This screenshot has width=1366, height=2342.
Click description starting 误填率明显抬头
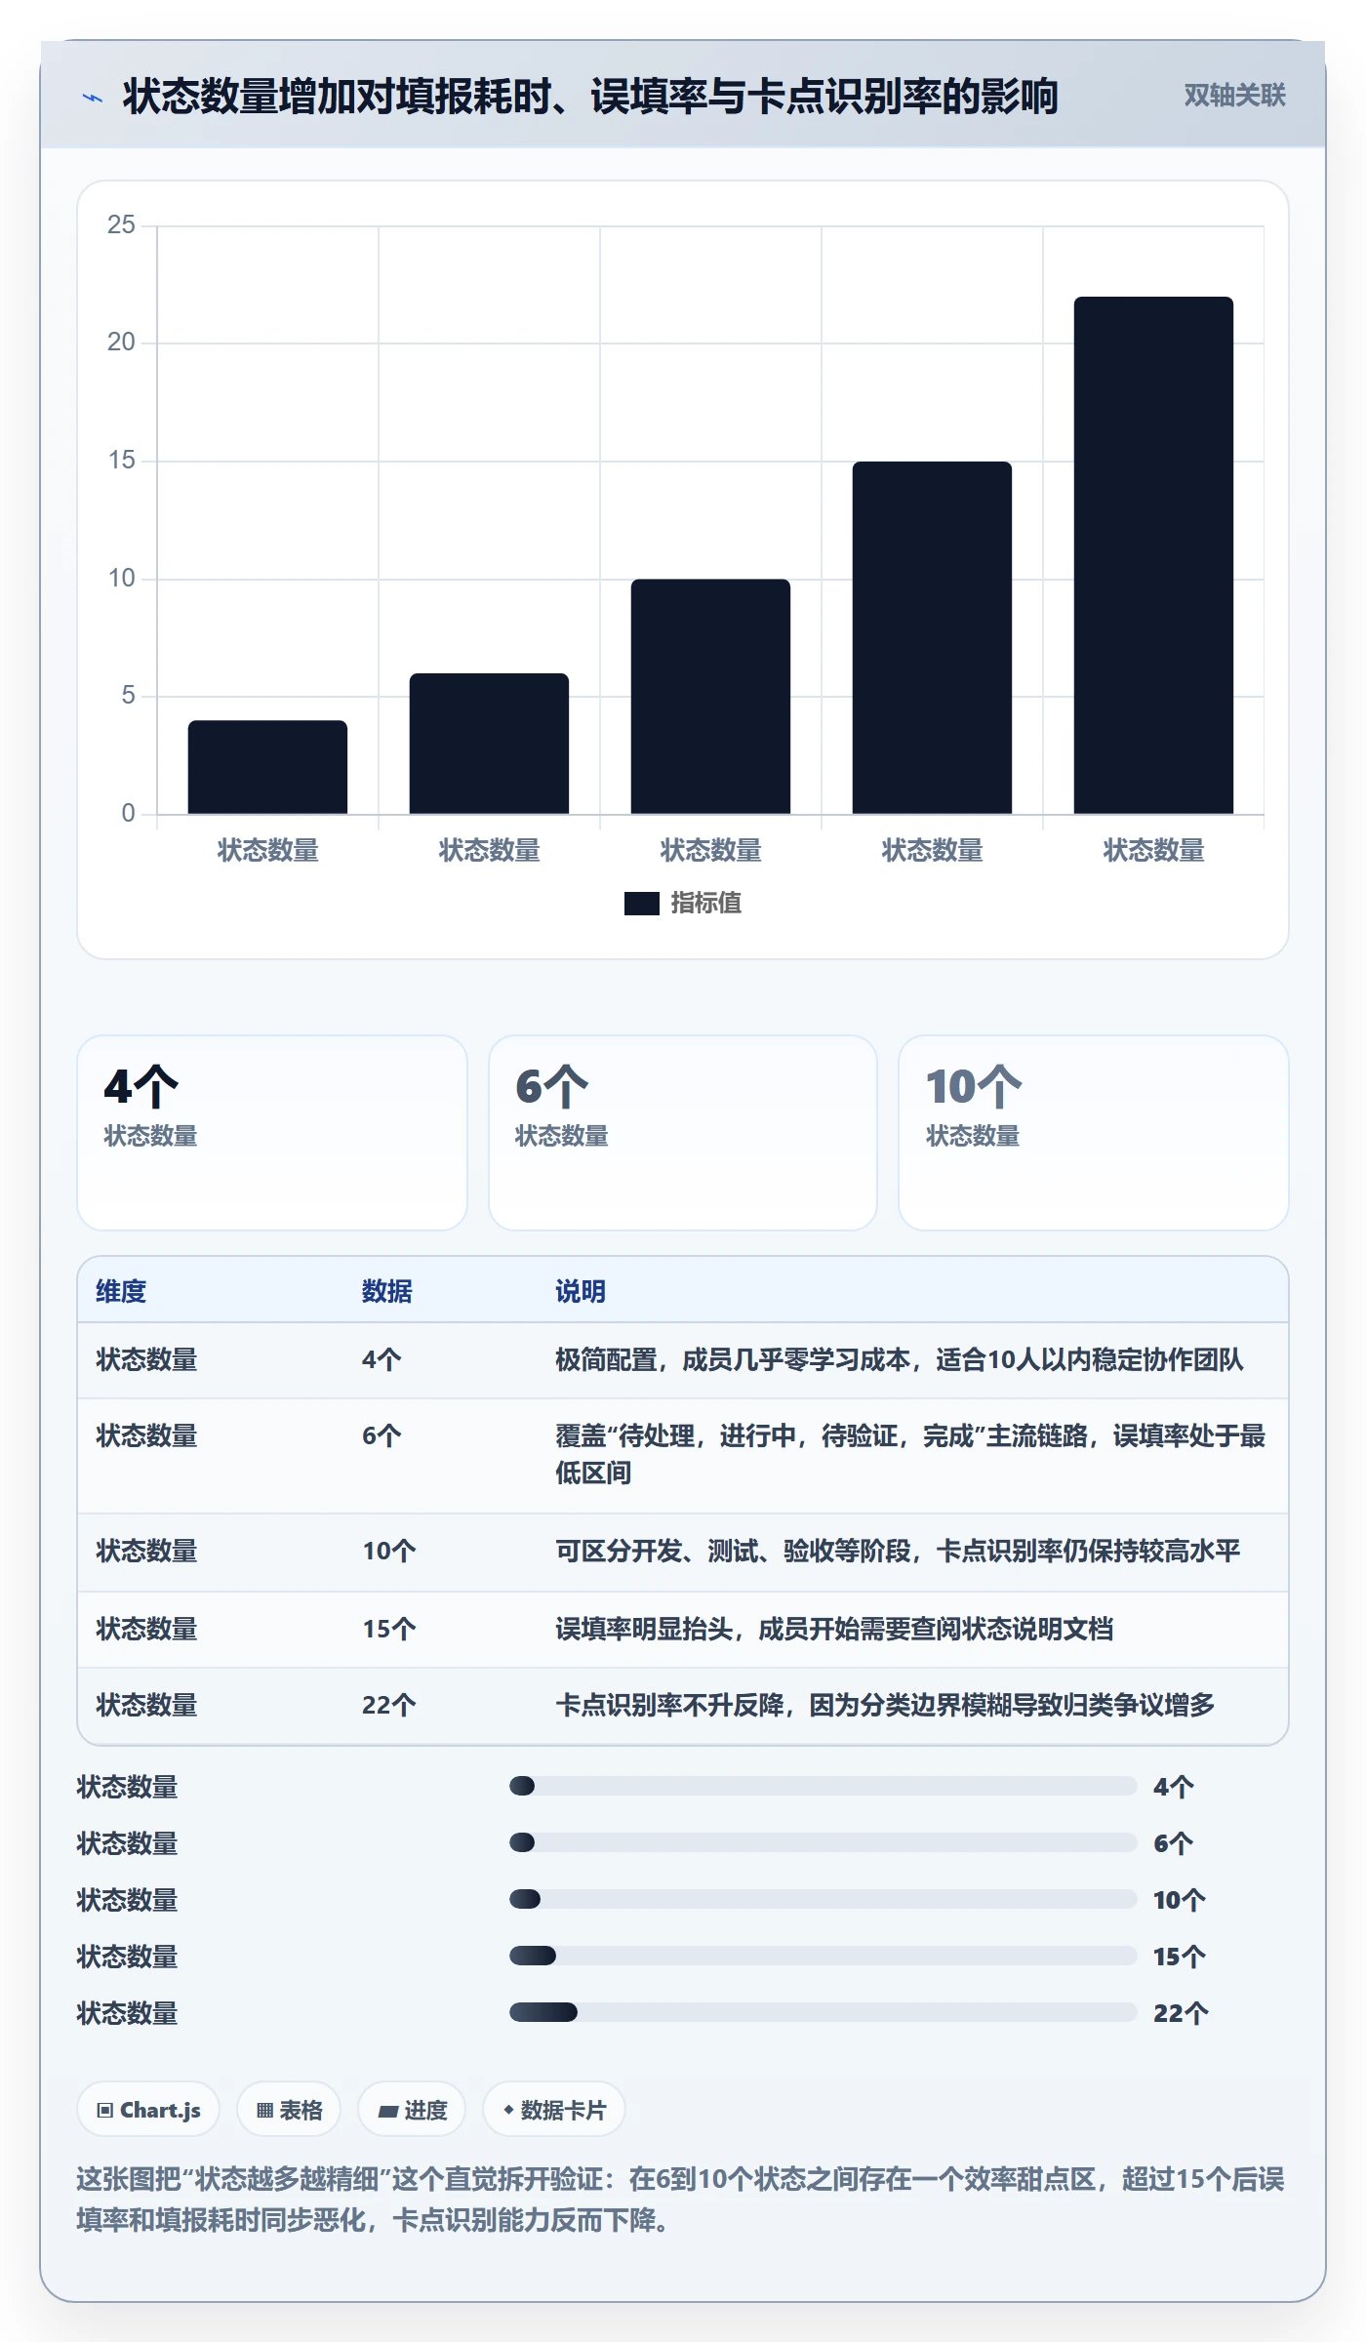[x=834, y=1630]
